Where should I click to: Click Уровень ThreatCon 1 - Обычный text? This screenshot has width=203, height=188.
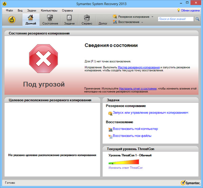tap(130, 155)
